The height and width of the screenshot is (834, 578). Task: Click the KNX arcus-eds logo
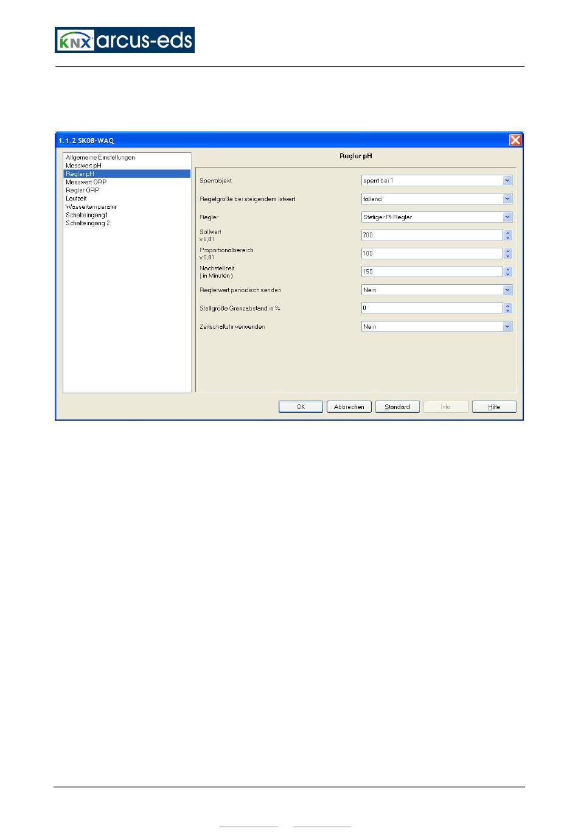[x=125, y=40]
